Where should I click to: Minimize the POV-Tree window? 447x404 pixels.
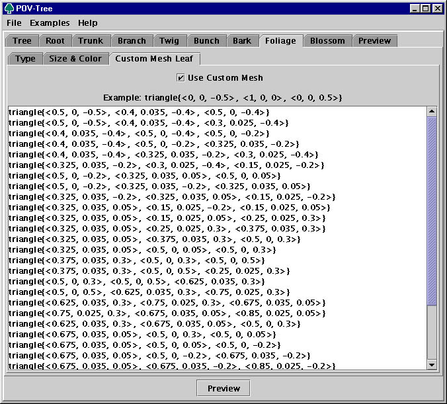point(415,9)
